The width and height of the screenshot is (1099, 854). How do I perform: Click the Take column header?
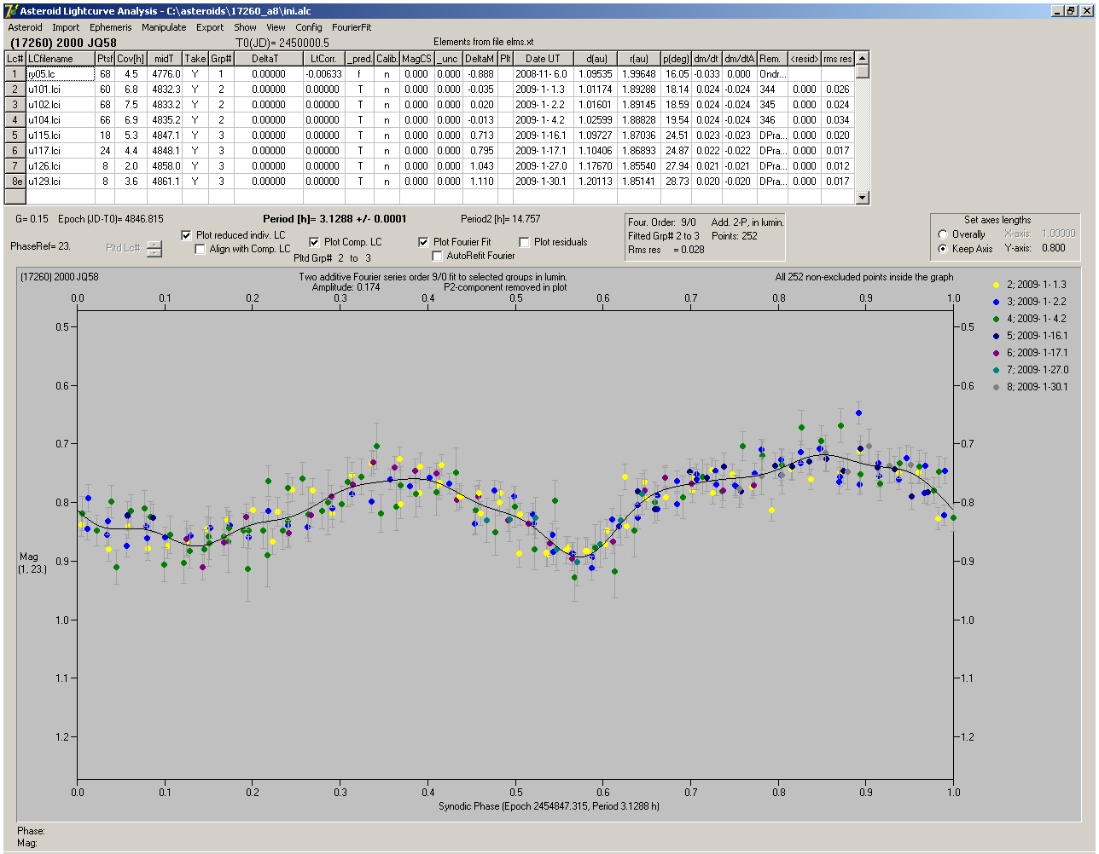click(x=195, y=59)
